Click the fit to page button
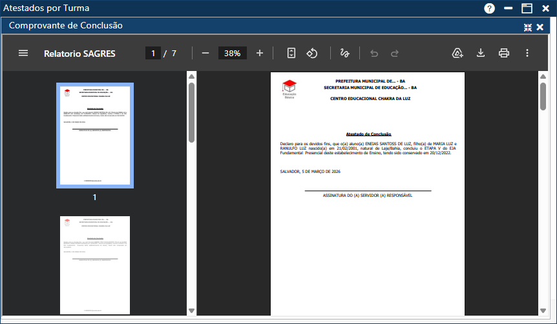 pyautogui.click(x=291, y=53)
